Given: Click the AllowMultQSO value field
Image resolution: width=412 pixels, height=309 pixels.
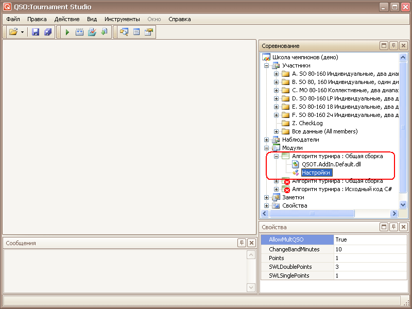Looking at the screenshot, I should 370,239.
